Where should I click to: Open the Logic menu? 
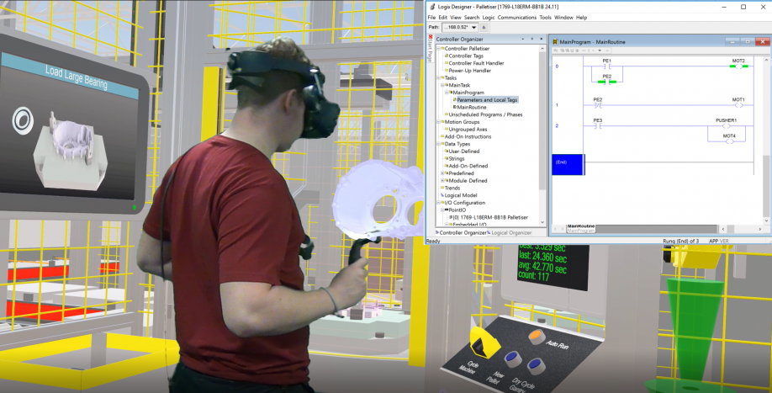click(489, 17)
